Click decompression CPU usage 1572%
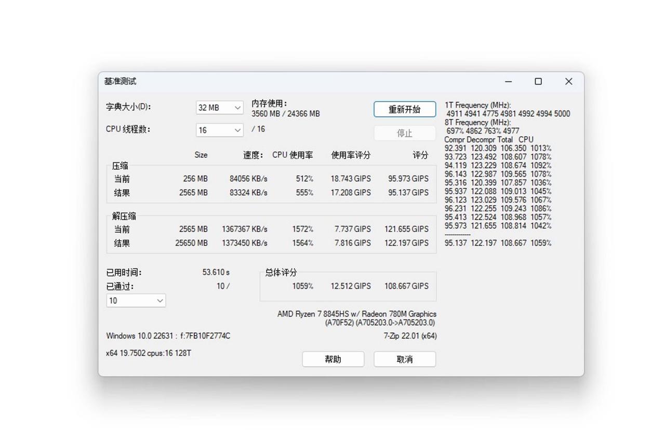665x443 pixels. point(302,229)
